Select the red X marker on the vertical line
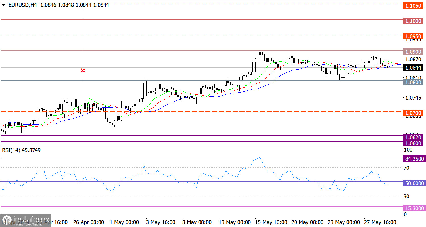 tap(83, 70)
